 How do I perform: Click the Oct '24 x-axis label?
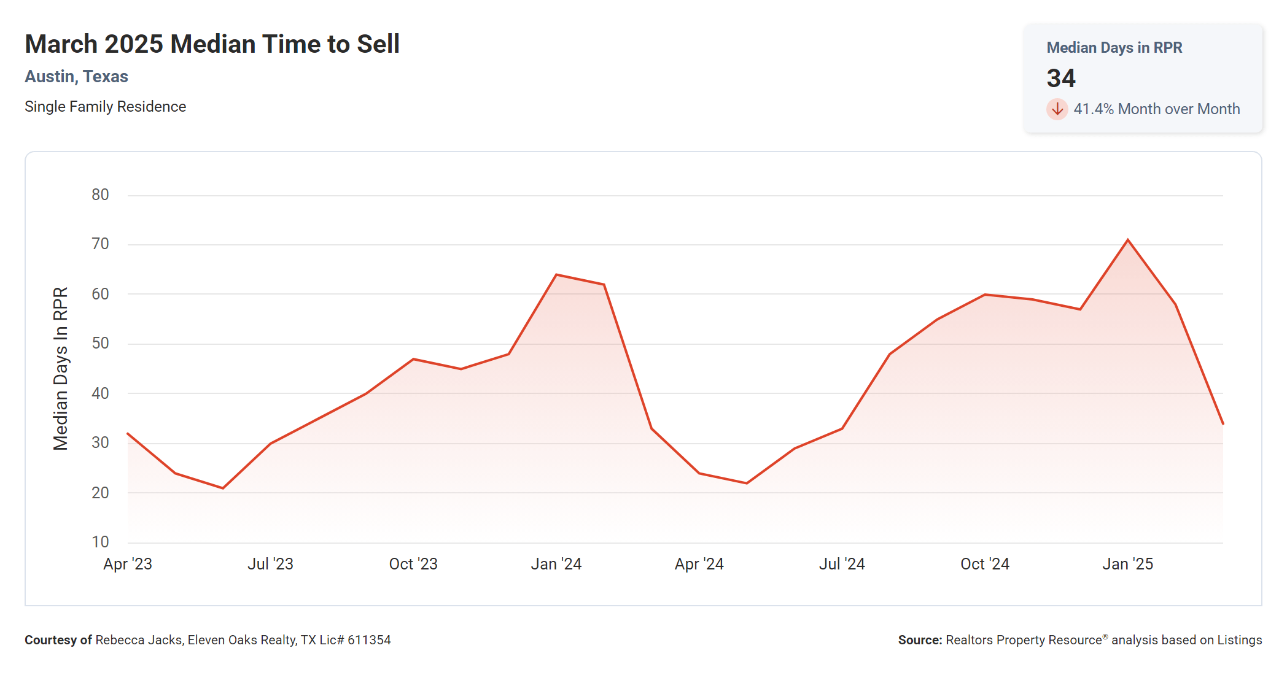click(x=985, y=564)
